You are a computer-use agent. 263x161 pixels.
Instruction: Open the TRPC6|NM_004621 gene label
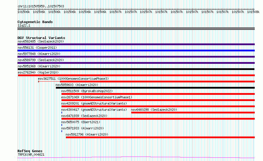click(x=31, y=155)
